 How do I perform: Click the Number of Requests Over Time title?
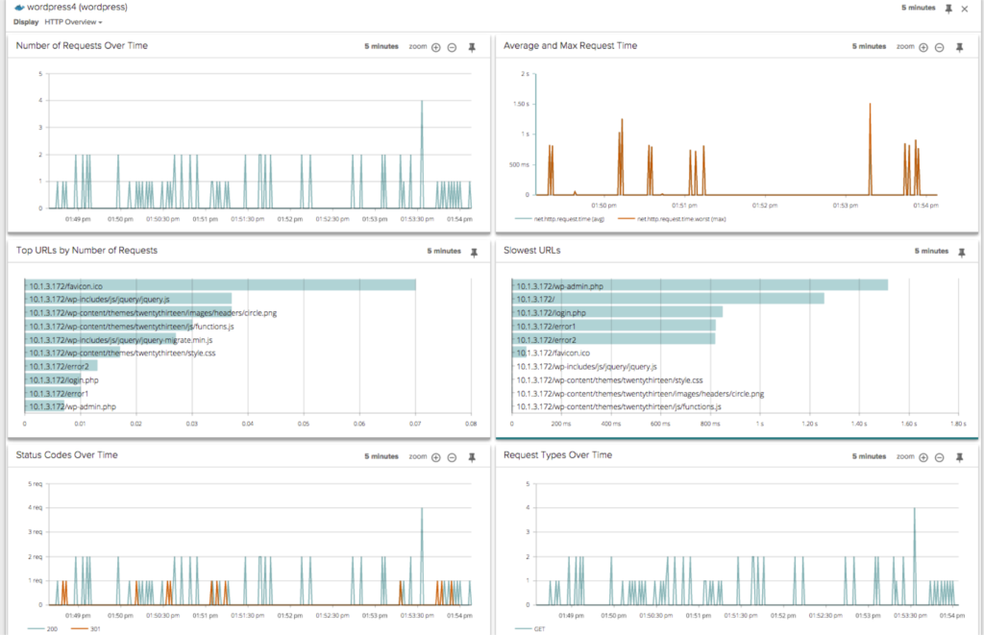(x=83, y=46)
